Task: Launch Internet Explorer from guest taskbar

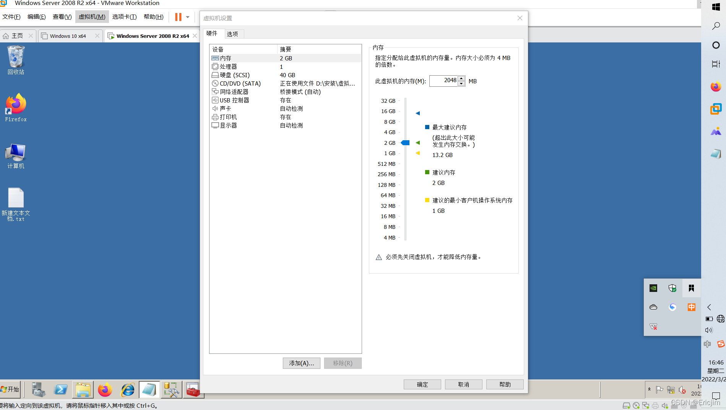Action: 127,390
